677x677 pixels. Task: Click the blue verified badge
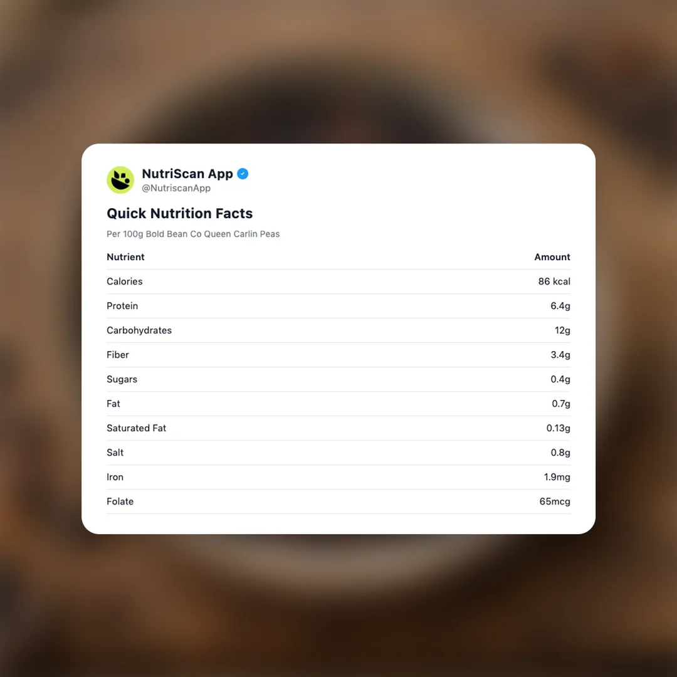click(x=243, y=174)
